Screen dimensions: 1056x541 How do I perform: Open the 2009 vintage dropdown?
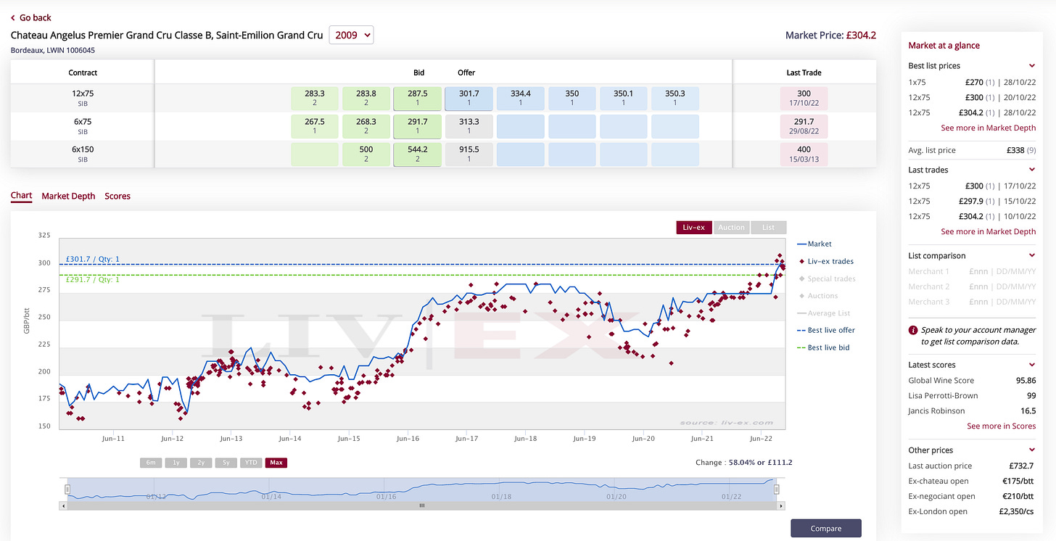tap(351, 35)
